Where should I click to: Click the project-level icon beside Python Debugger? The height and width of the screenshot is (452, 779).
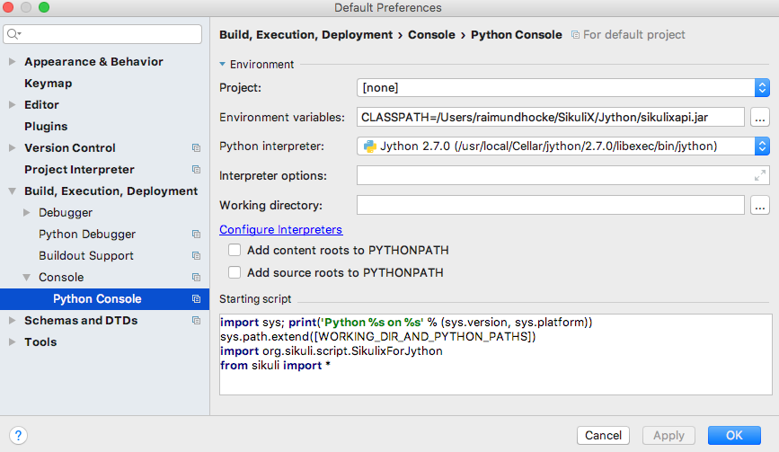(x=196, y=235)
